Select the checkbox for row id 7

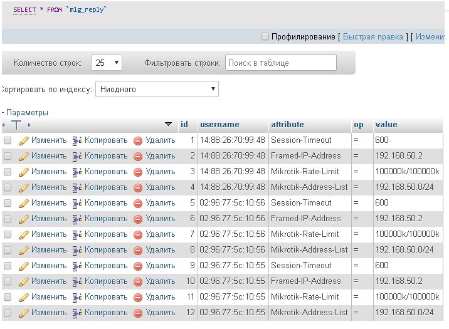[8, 234]
